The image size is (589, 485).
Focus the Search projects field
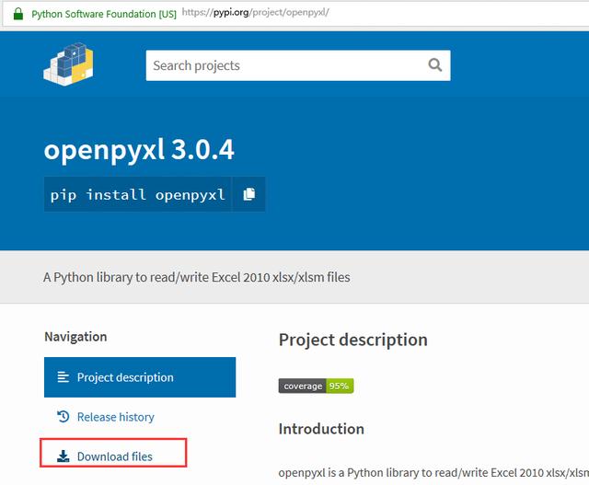pos(298,65)
